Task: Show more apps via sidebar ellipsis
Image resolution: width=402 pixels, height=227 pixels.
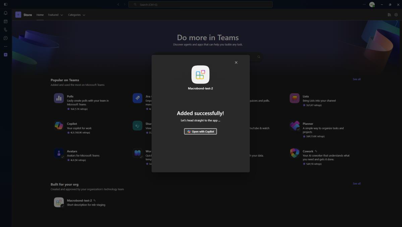Action: click(6, 46)
